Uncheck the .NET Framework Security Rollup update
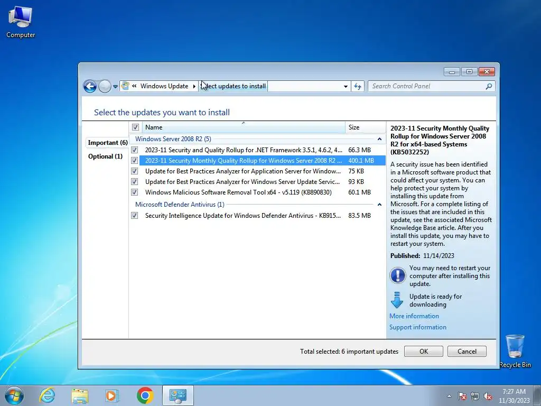This screenshot has height=406, width=541. (x=135, y=150)
